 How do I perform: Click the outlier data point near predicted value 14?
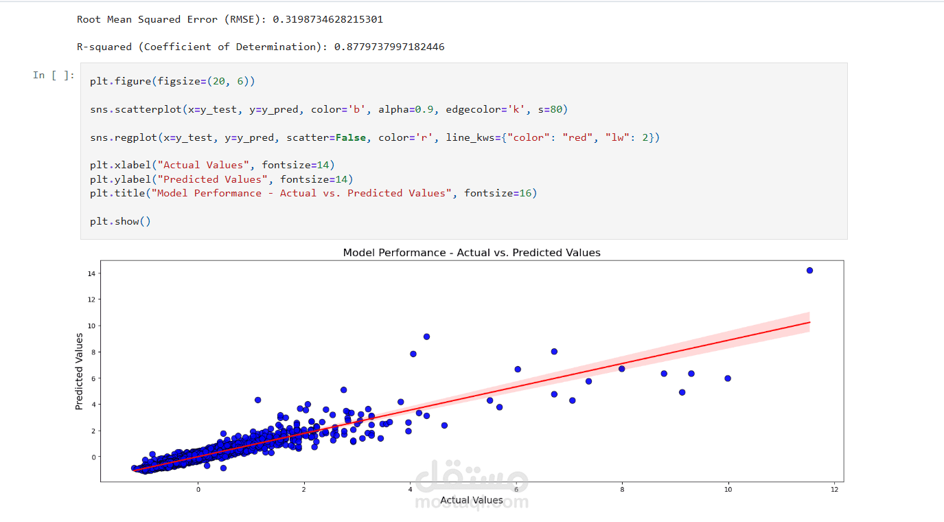click(809, 271)
